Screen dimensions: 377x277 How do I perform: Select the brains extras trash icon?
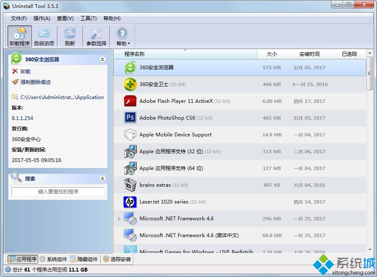(130, 185)
